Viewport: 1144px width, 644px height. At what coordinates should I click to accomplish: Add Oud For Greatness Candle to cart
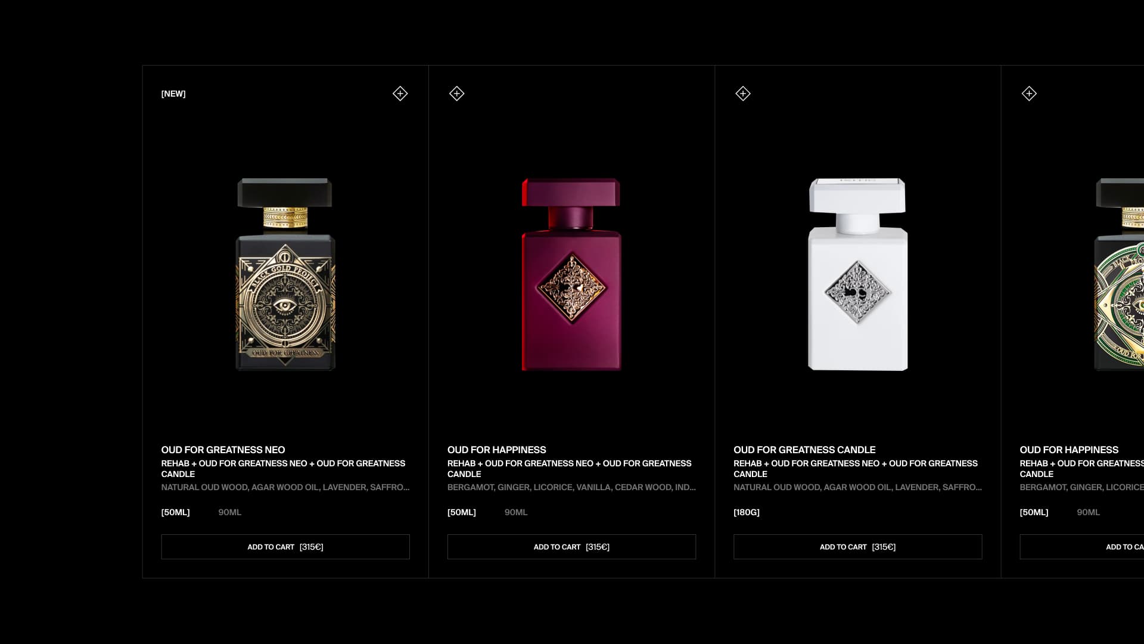click(857, 547)
